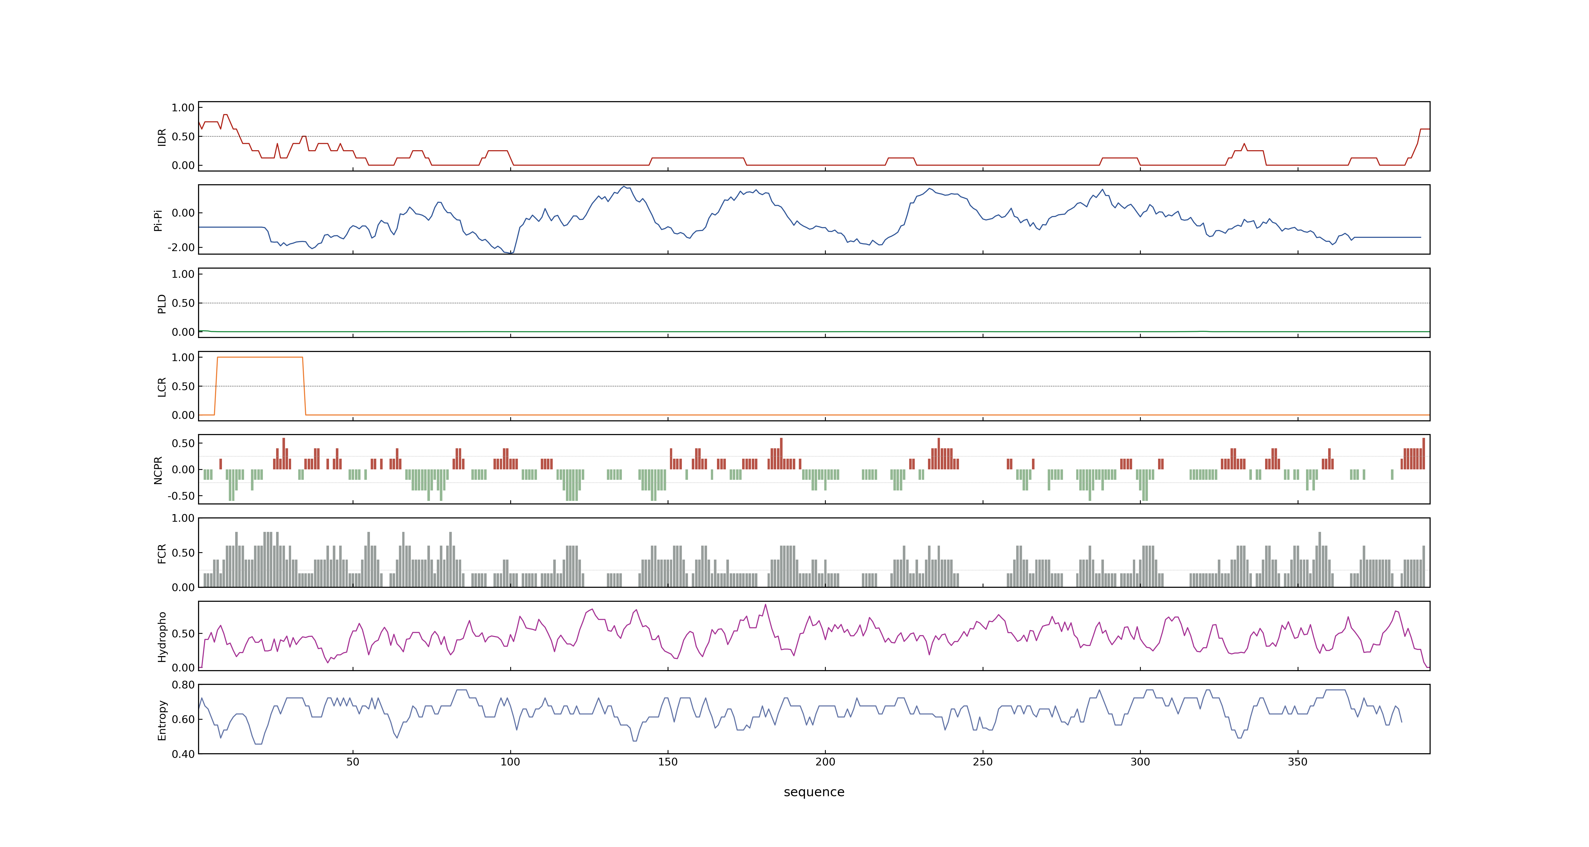The width and height of the screenshot is (1589, 847).
Task: Click the x-axis tick label 250
Action: click(x=983, y=761)
